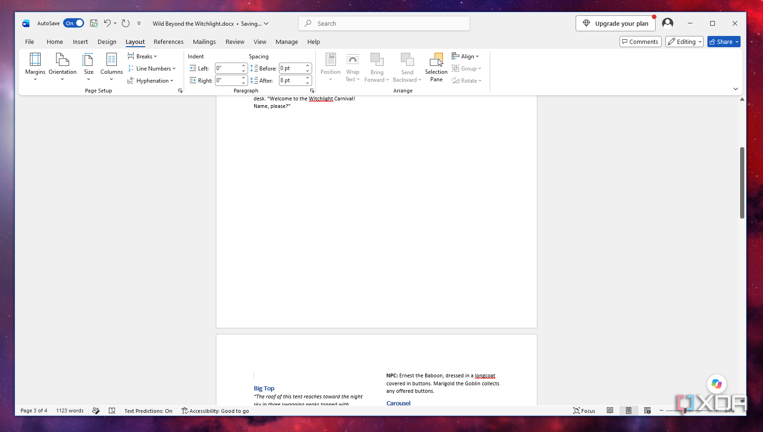Image resolution: width=763 pixels, height=432 pixels.
Task: Open the Undo history dropdown arrow
Action: (115, 23)
